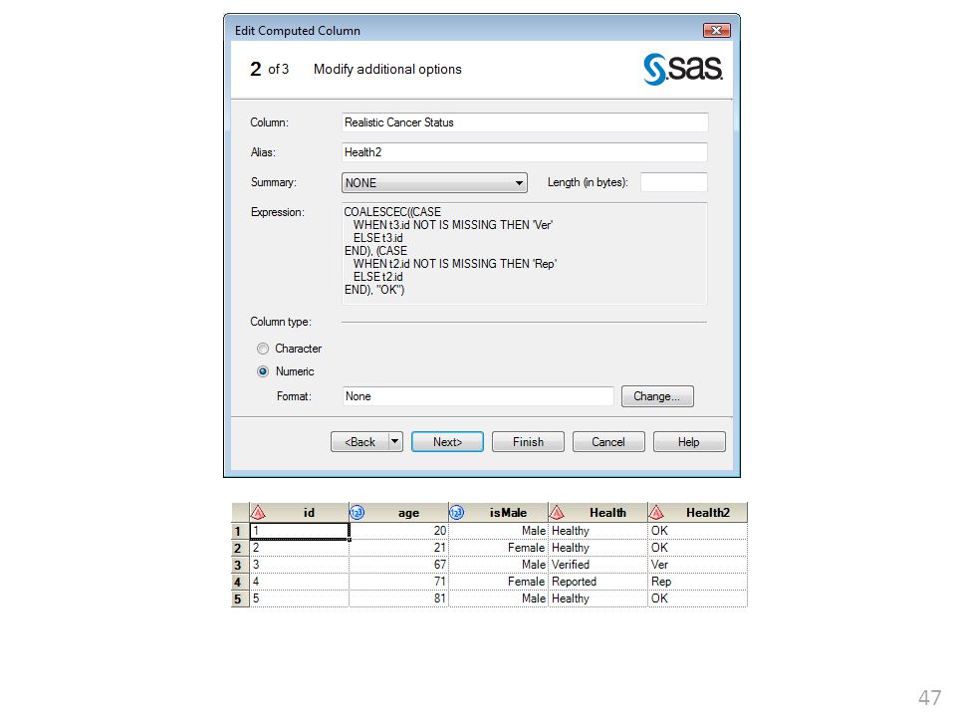Click the isMale cell in row 4 reading Female
Image resolution: width=956 pixels, height=717 pixels.
(498, 583)
